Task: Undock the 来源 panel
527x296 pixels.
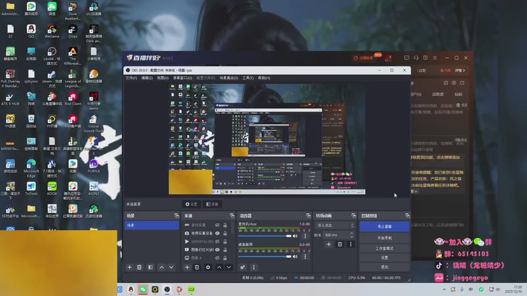Action: [232, 216]
